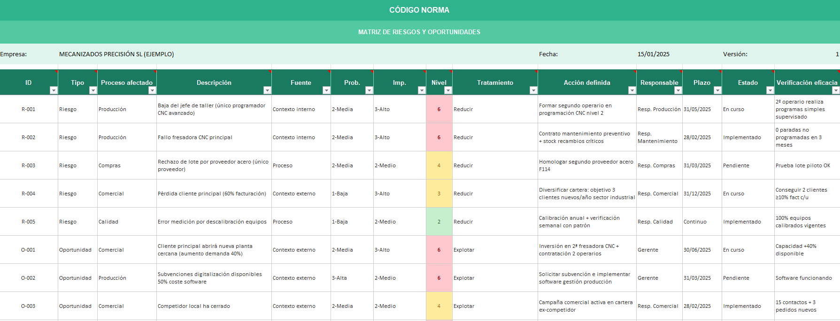Select the R-003 ID cell
Screen dimensions: 840x321
[x=29, y=165]
